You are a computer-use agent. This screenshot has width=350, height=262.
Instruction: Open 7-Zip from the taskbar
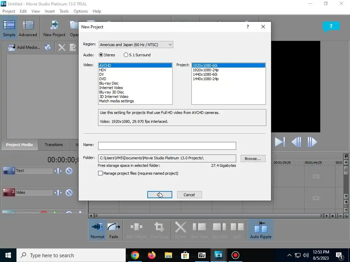tap(202, 255)
